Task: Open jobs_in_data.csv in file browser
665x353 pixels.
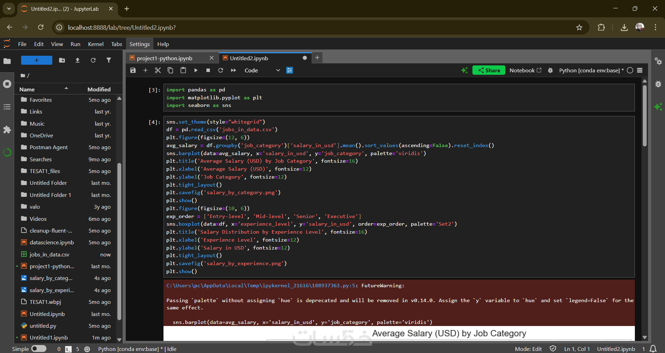Action: 50,254
